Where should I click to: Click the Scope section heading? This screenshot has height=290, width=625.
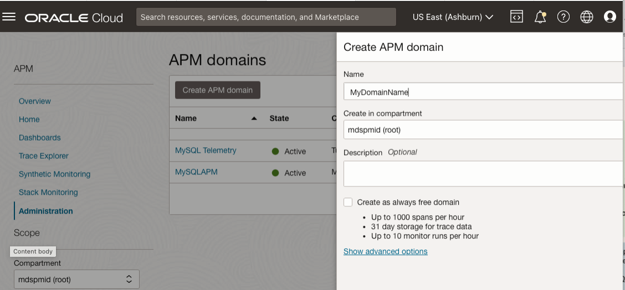(x=27, y=232)
